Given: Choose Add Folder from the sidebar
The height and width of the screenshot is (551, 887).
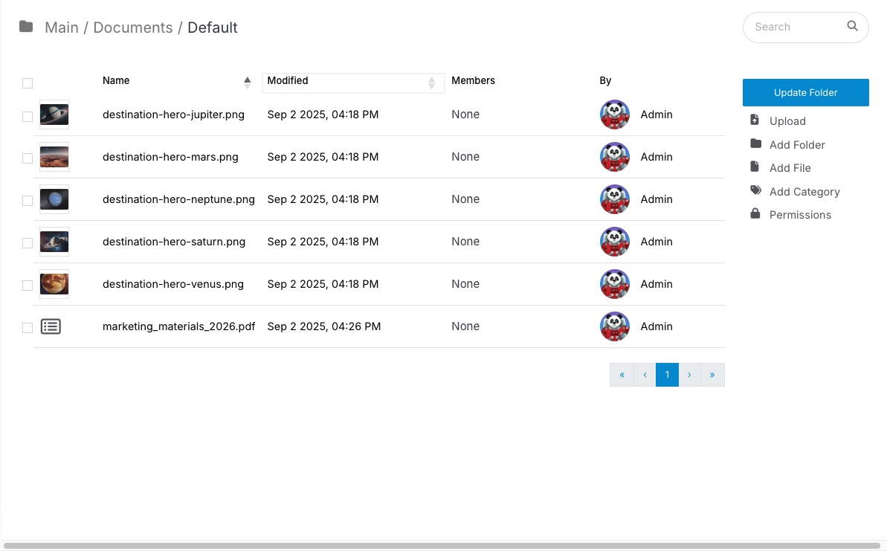Looking at the screenshot, I should [797, 145].
